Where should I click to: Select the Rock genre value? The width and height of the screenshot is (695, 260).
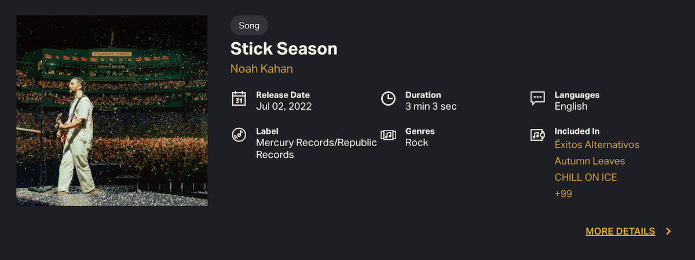417,143
